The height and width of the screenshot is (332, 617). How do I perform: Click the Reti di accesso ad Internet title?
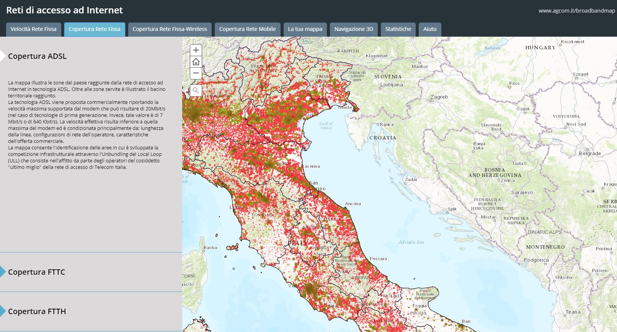[x=64, y=10]
